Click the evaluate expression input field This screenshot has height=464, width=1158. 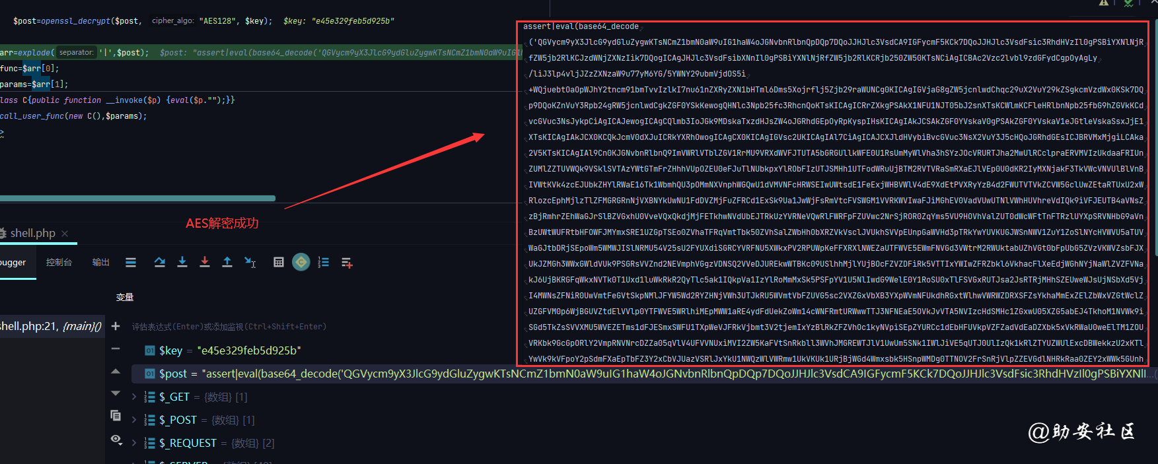[x=229, y=327]
